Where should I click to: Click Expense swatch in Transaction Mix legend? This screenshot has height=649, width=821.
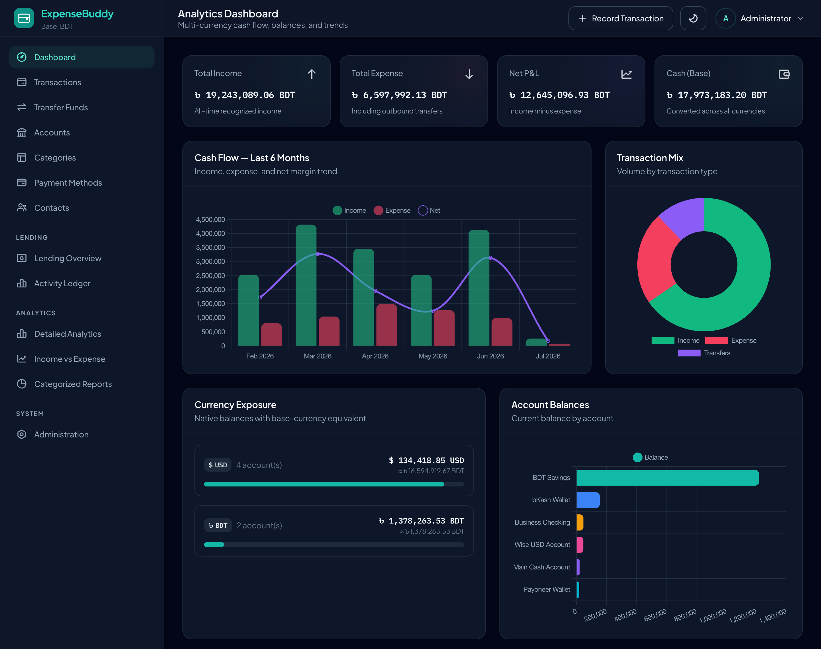[716, 340]
